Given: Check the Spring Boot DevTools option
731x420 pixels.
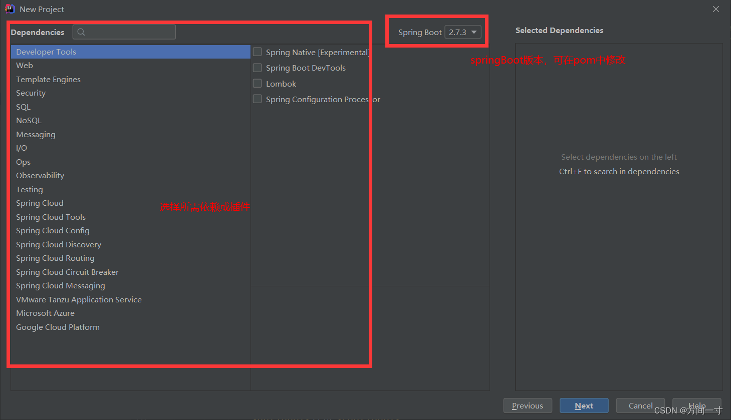Looking at the screenshot, I should 258,68.
